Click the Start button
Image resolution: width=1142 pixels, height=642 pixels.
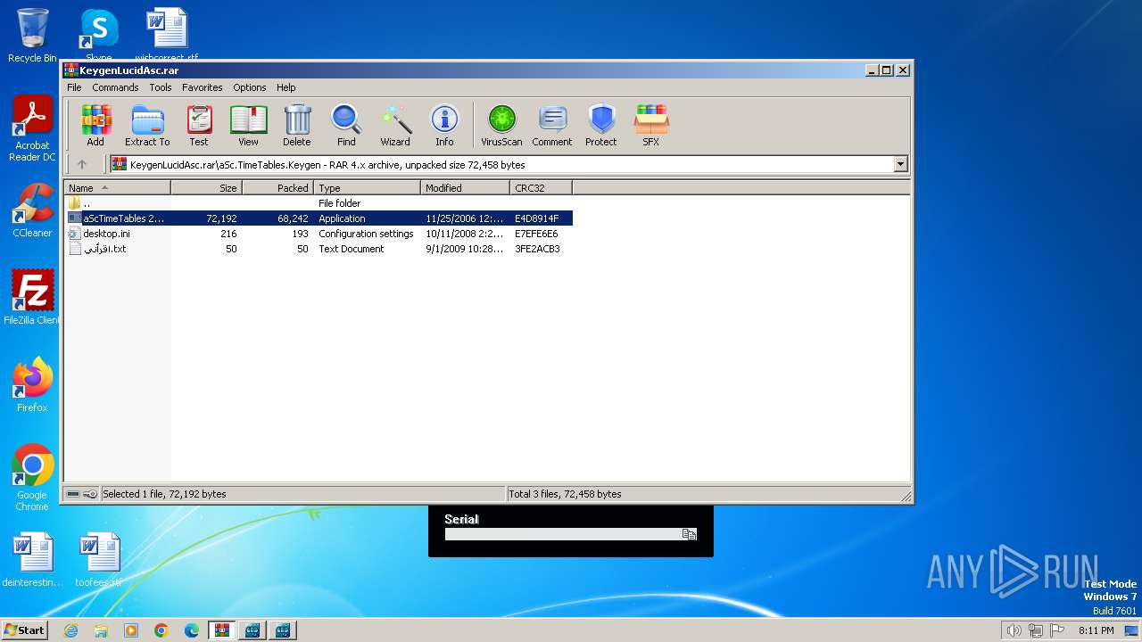point(25,630)
